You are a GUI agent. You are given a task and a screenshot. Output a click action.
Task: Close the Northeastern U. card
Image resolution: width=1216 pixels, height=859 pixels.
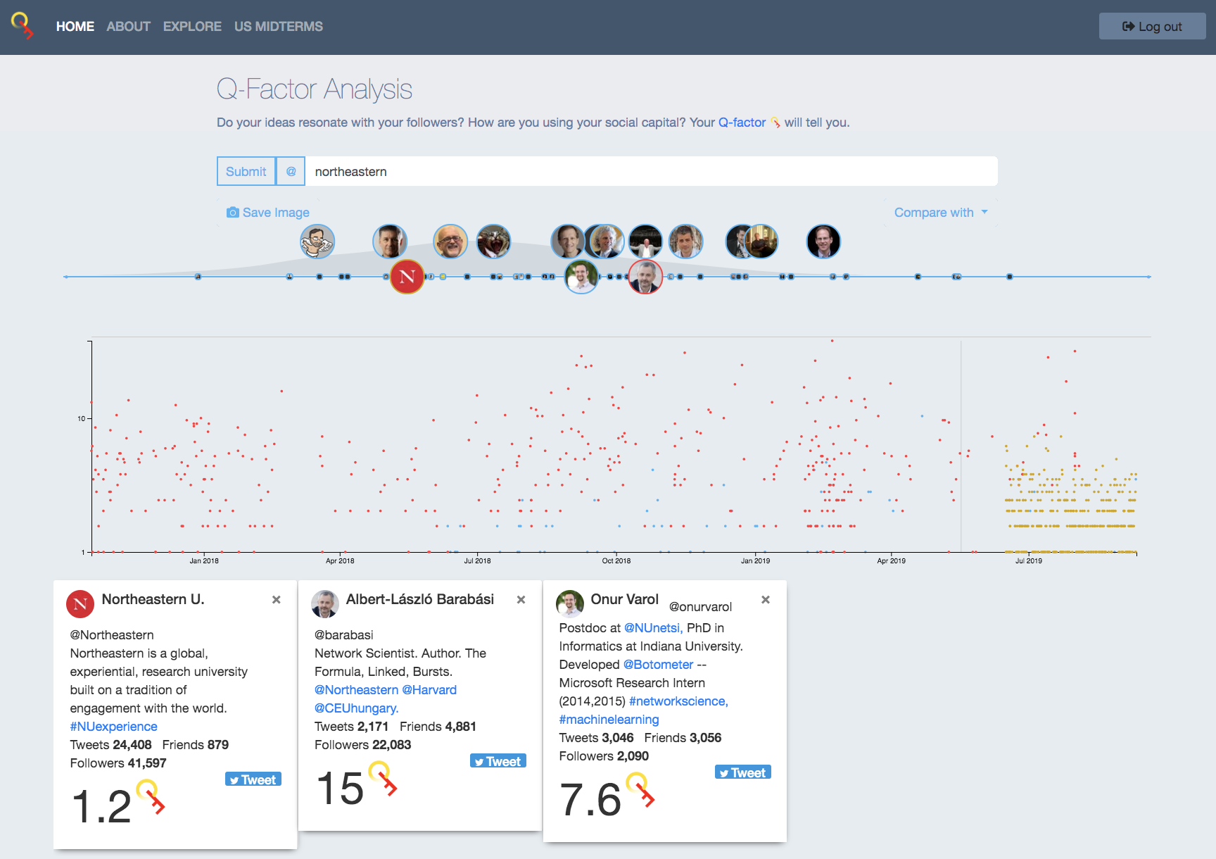(x=277, y=599)
